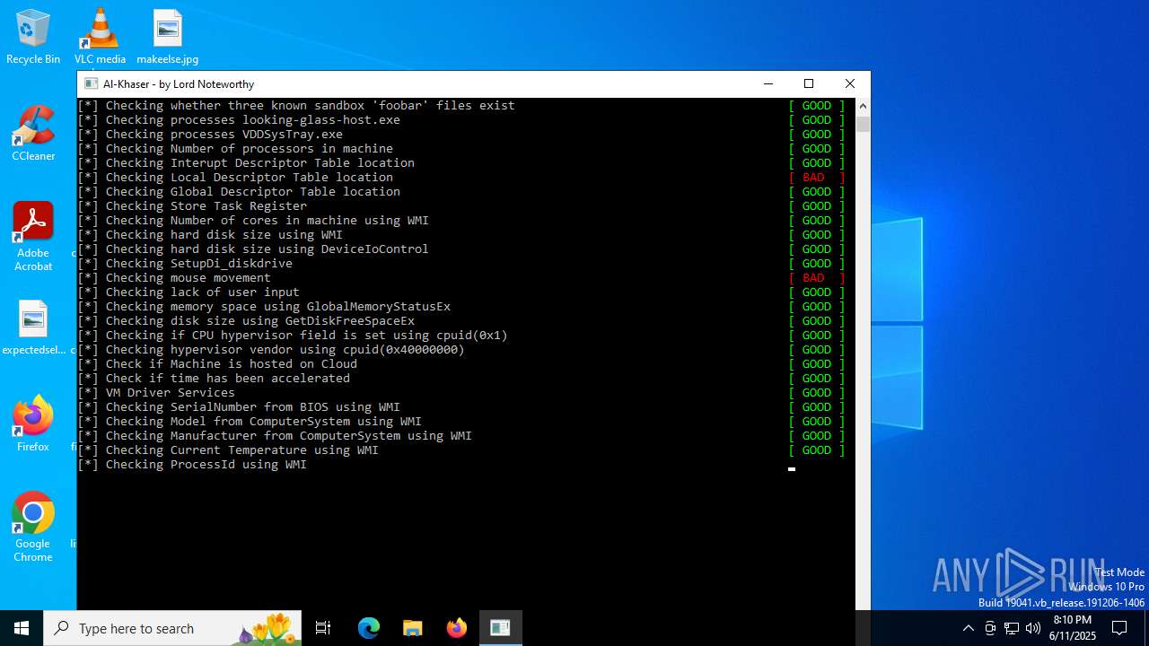1149x646 pixels.
Task: Click the Al-Khaser window title text
Action: 179,83
